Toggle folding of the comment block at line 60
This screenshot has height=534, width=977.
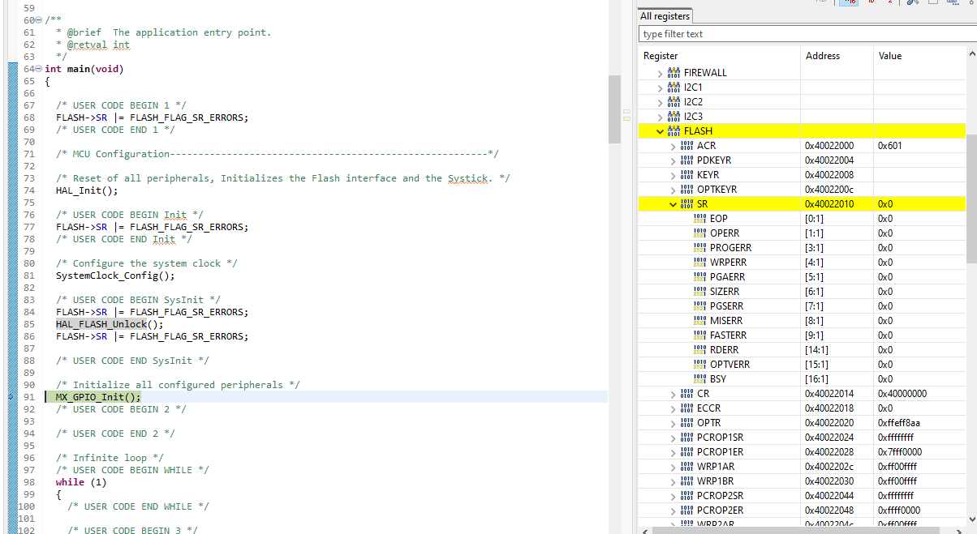click(41, 19)
